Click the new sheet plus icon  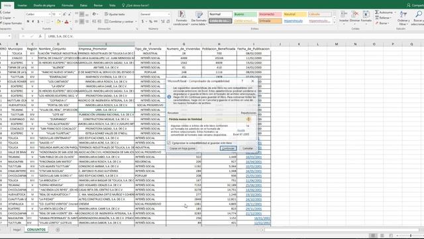click(x=58, y=230)
